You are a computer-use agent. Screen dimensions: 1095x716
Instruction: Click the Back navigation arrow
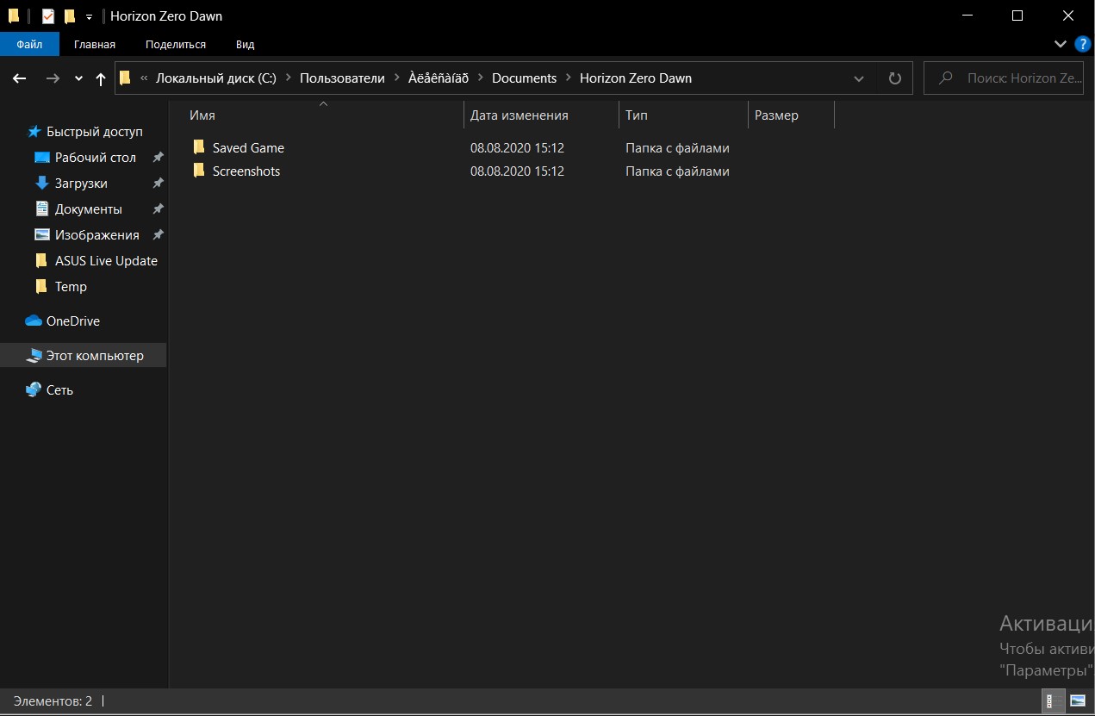[x=20, y=78]
